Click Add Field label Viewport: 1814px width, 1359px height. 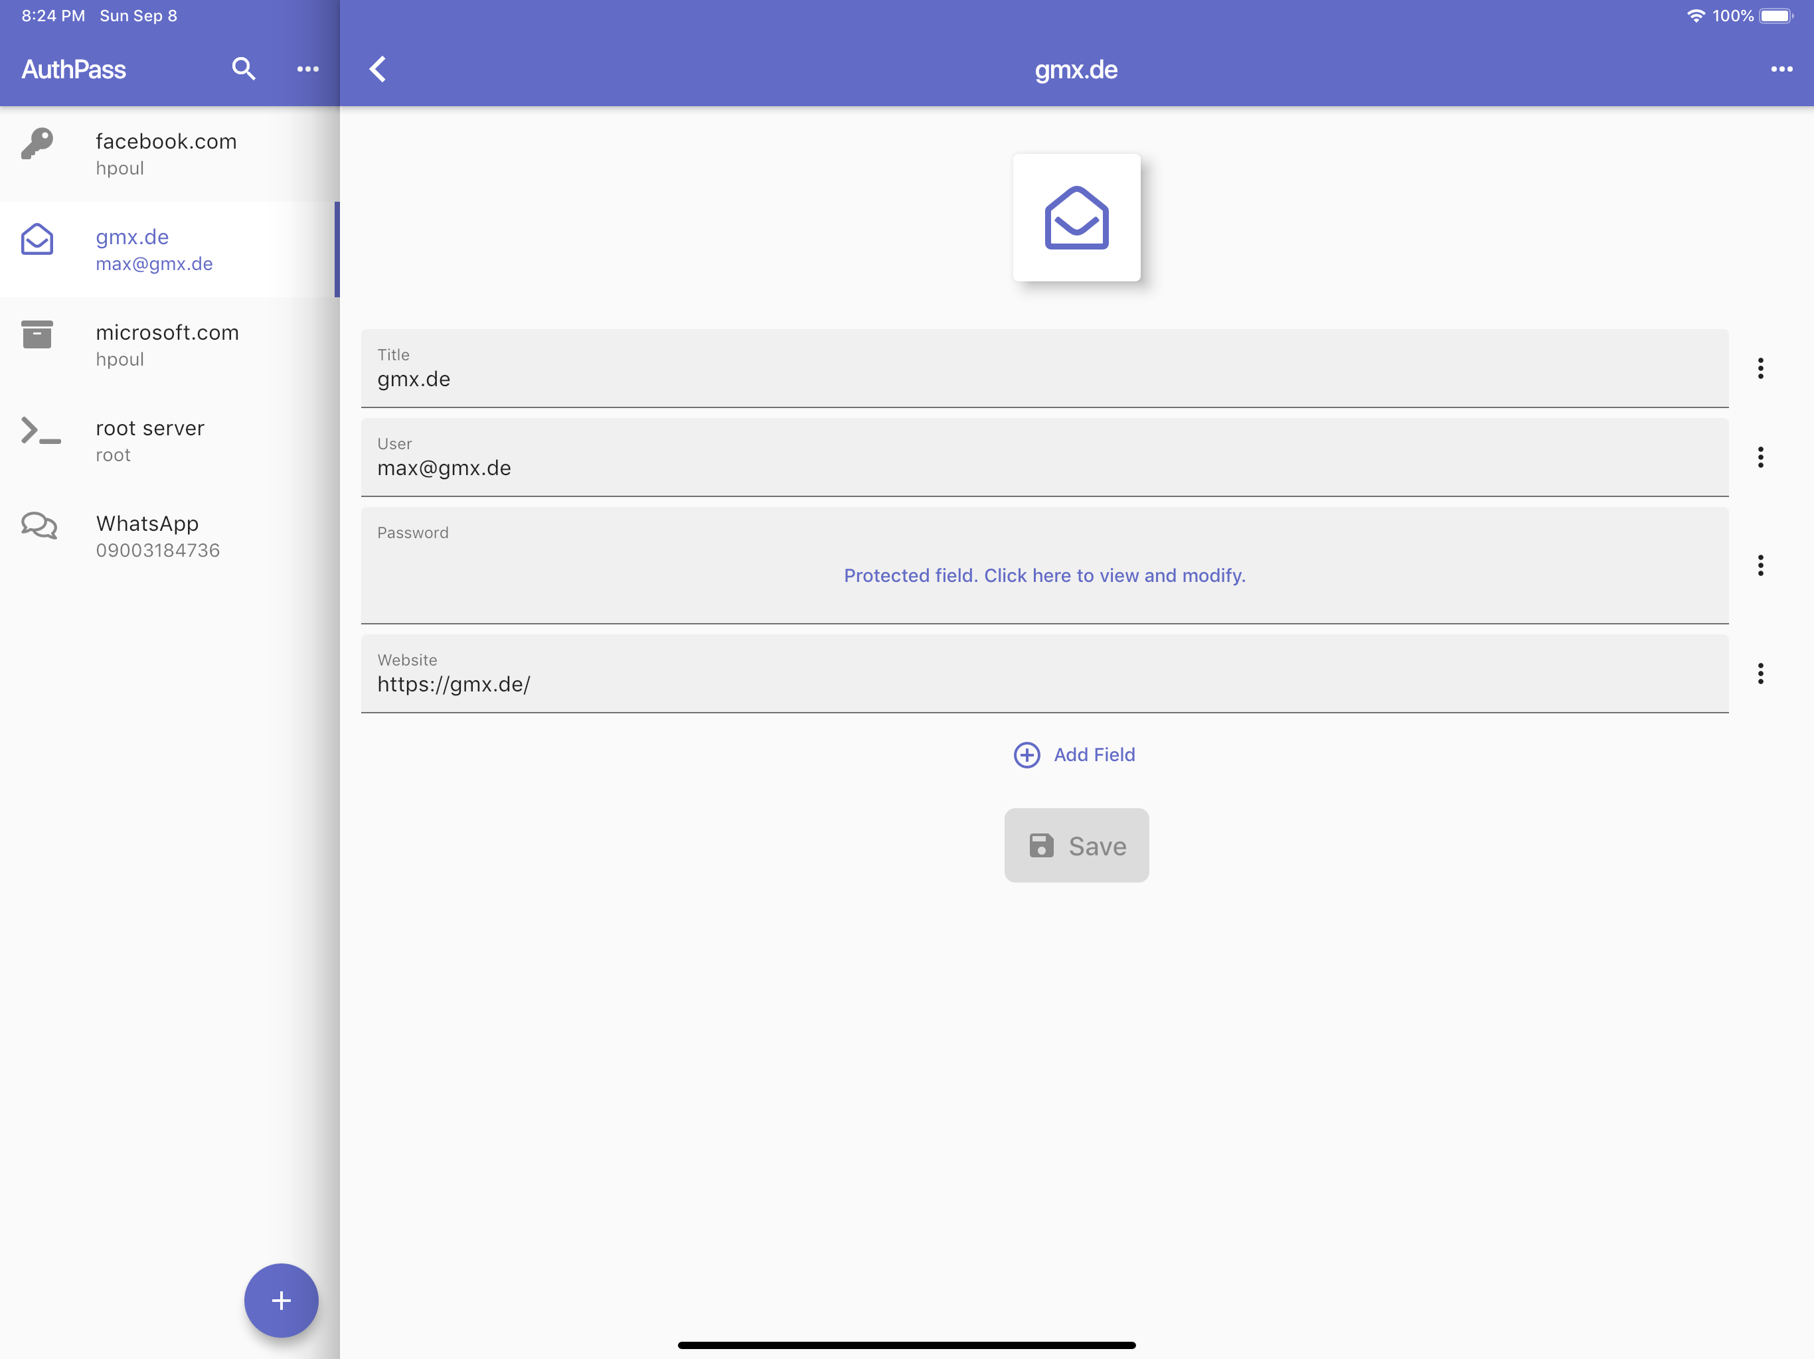(x=1094, y=754)
